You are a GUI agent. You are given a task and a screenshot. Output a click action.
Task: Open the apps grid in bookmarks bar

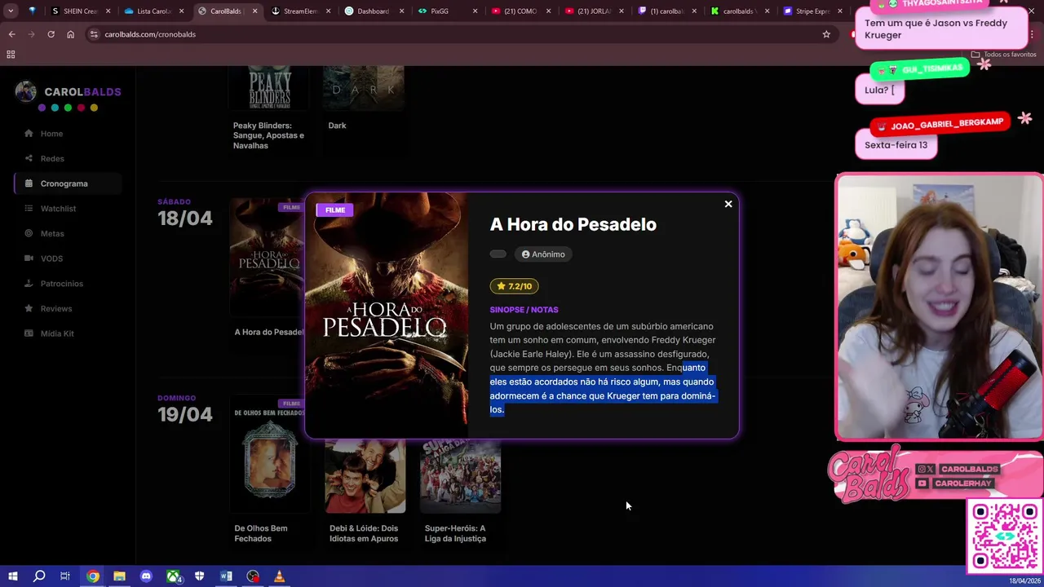click(11, 55)
